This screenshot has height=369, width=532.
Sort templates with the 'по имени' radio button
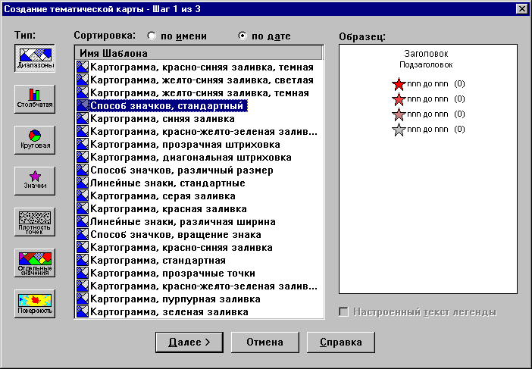click(x=152, y=36)
